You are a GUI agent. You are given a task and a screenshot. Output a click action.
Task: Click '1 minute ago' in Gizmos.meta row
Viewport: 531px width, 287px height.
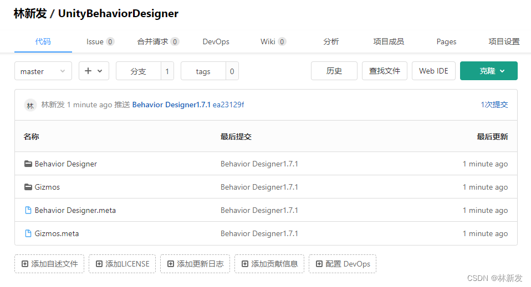[x=486, y=233]
